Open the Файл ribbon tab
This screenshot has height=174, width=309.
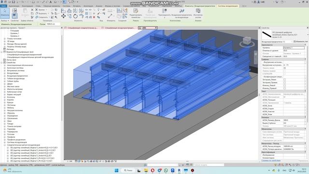pos(3,6)
